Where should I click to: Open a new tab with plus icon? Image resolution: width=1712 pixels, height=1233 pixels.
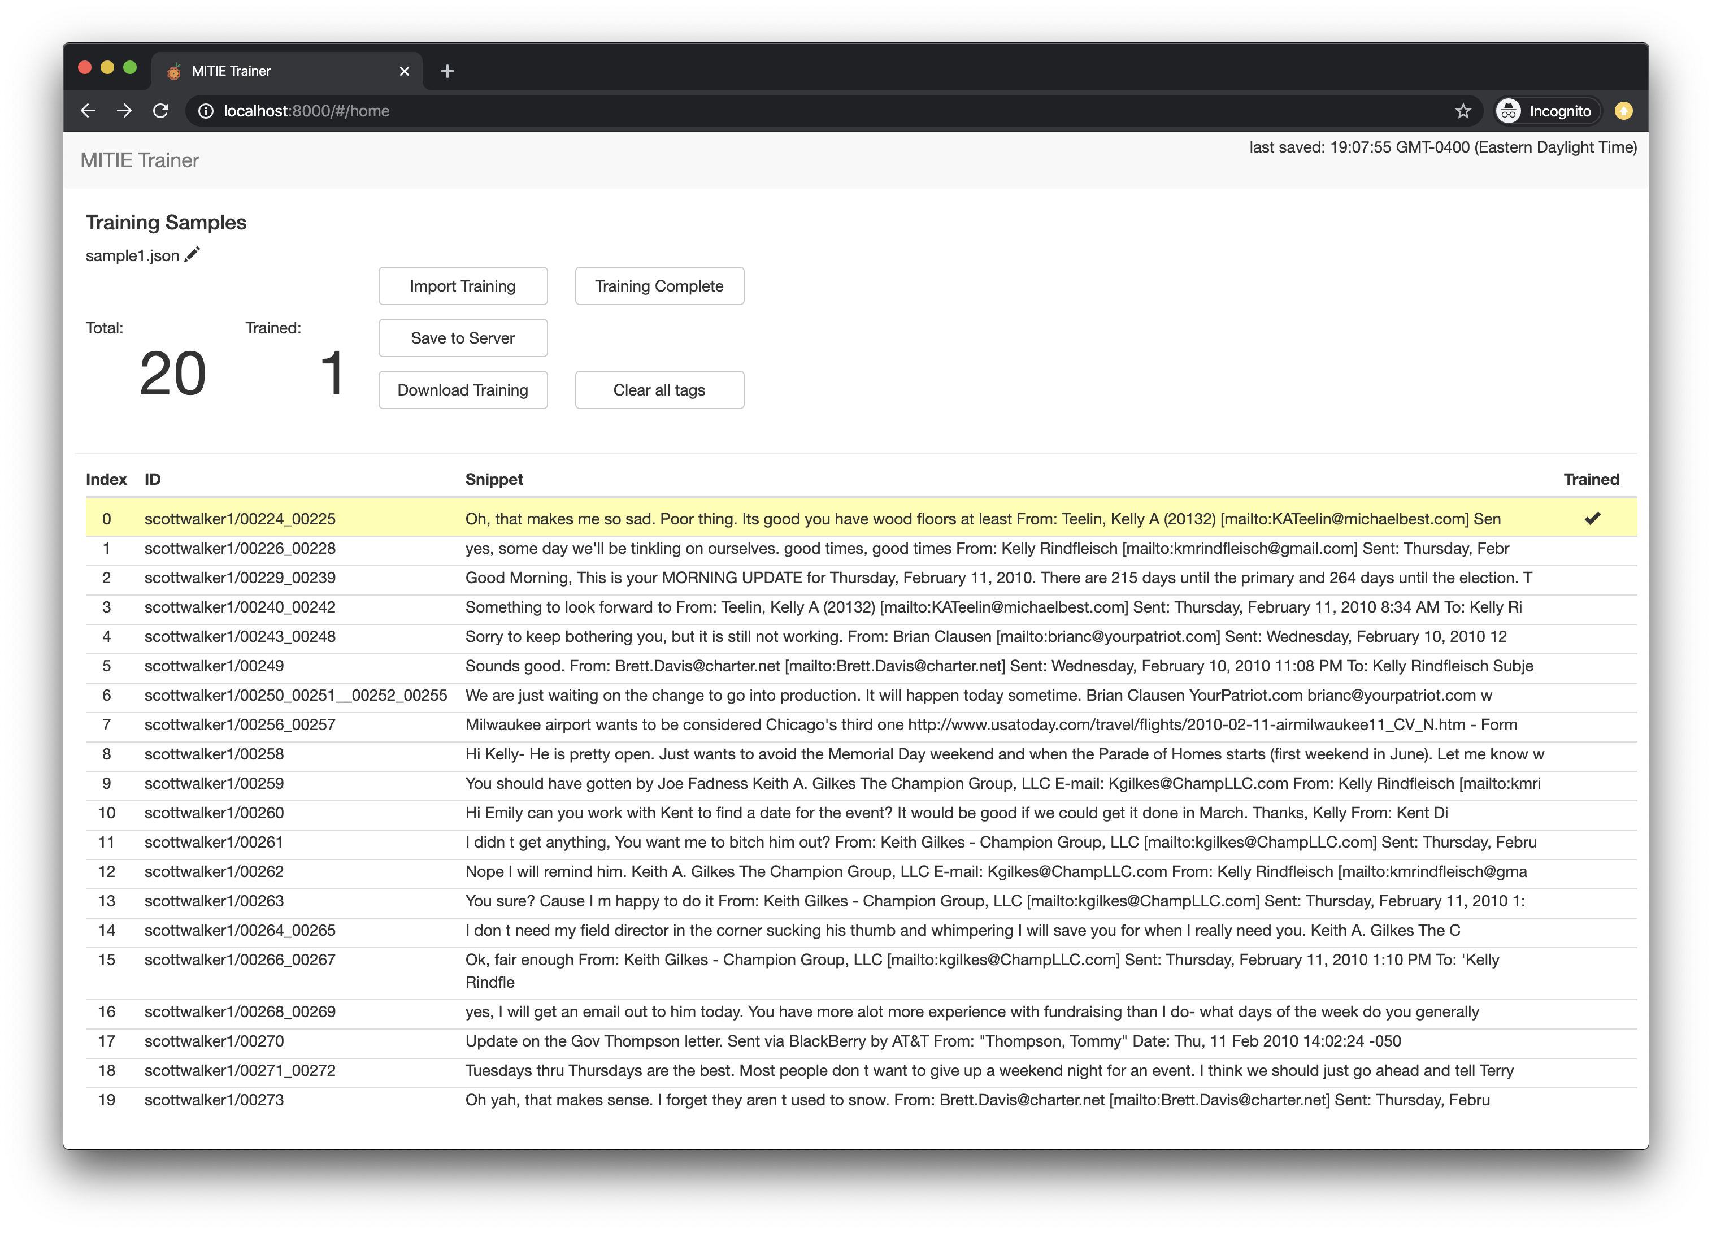coord(447,71)
